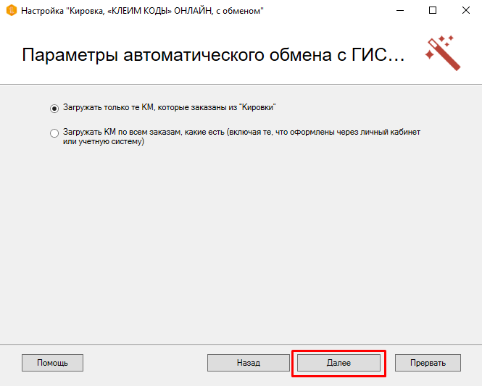Close the Настройка window
Screen dimensions: 482x386
(466, 10)
